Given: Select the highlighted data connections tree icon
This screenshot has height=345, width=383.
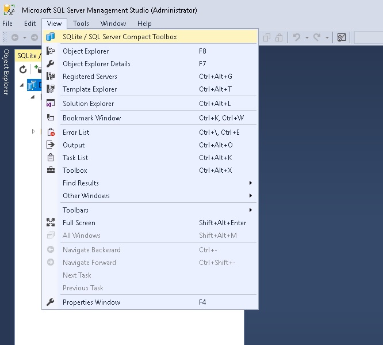Looking at the screenshot, I should [x=32, y=85].
